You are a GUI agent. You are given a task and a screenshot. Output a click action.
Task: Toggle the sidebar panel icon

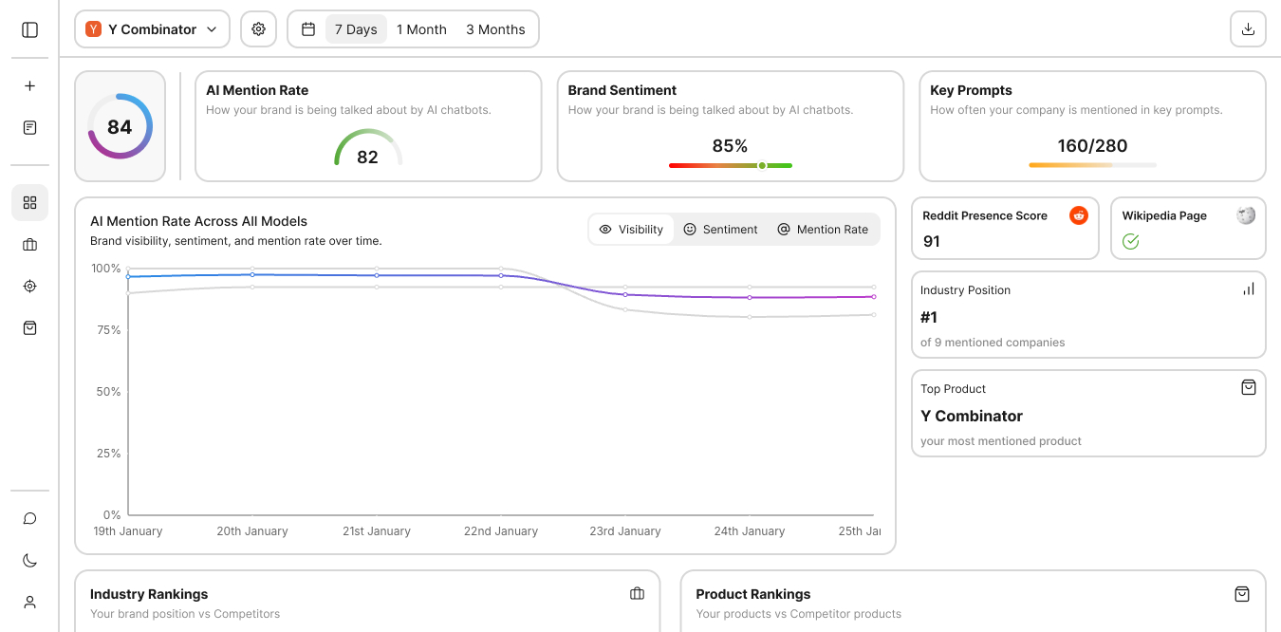point(29,29)
